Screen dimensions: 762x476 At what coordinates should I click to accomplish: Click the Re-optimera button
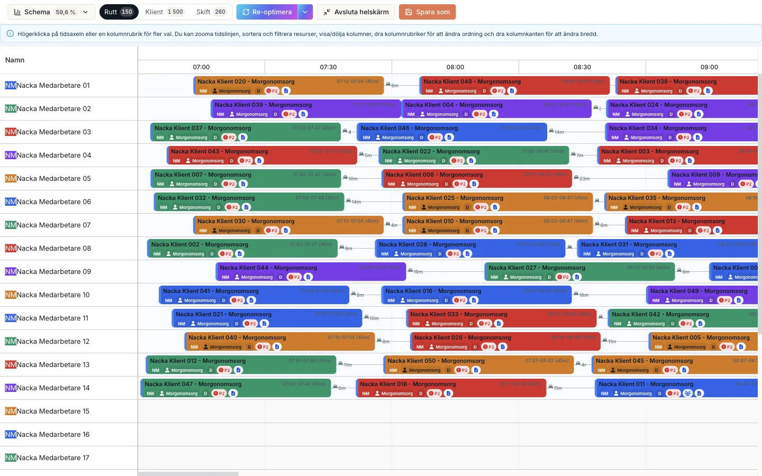[x=267, y=12]
